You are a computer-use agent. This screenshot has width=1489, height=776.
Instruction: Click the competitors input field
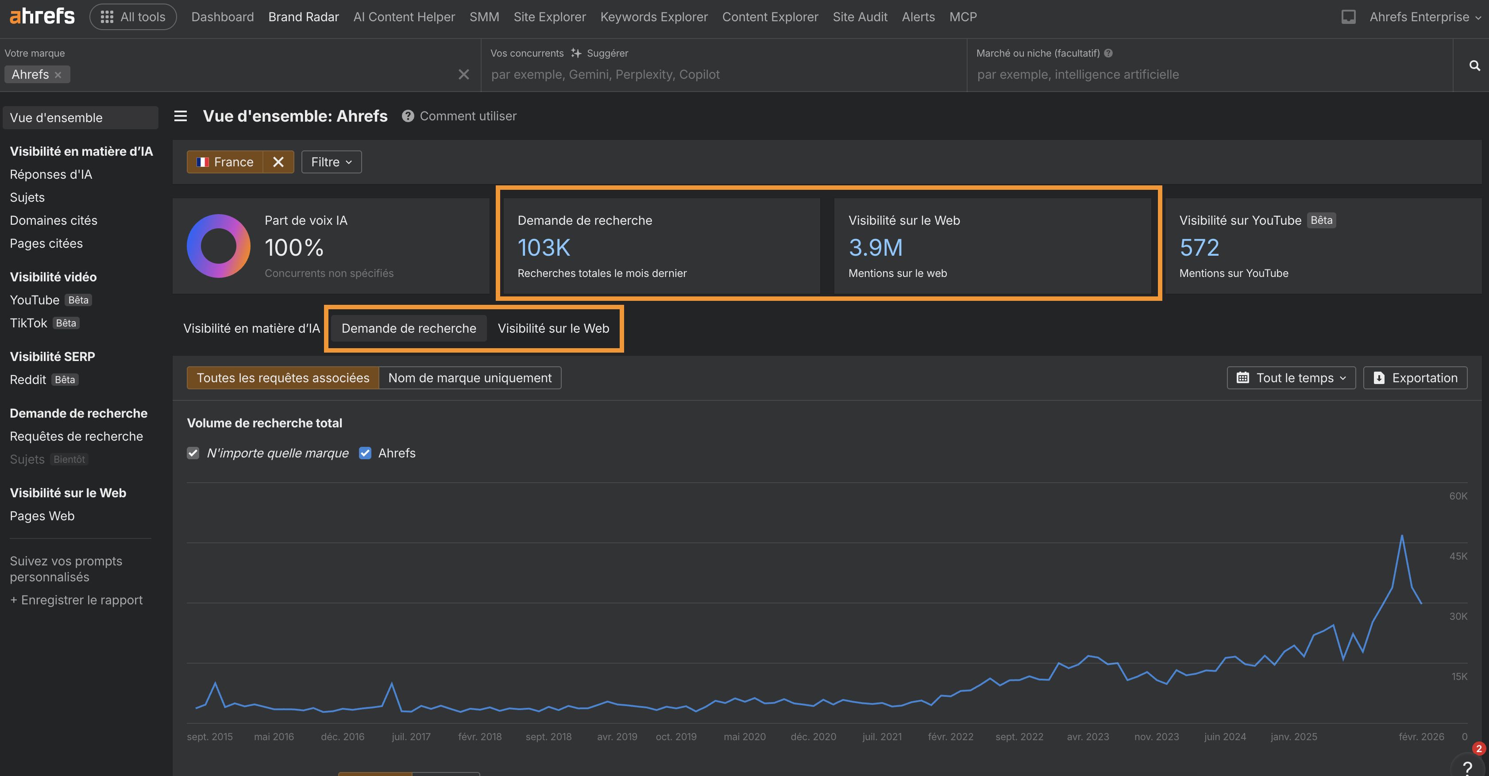tap(722, 74)
